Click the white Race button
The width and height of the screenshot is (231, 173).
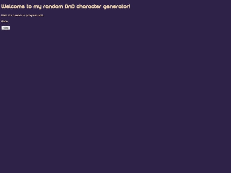(6, 28)
